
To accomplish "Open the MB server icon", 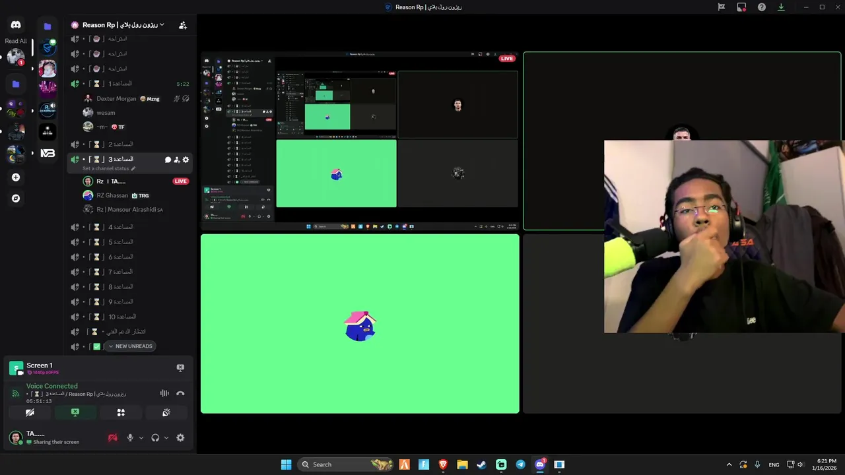I will click(48, 153).
